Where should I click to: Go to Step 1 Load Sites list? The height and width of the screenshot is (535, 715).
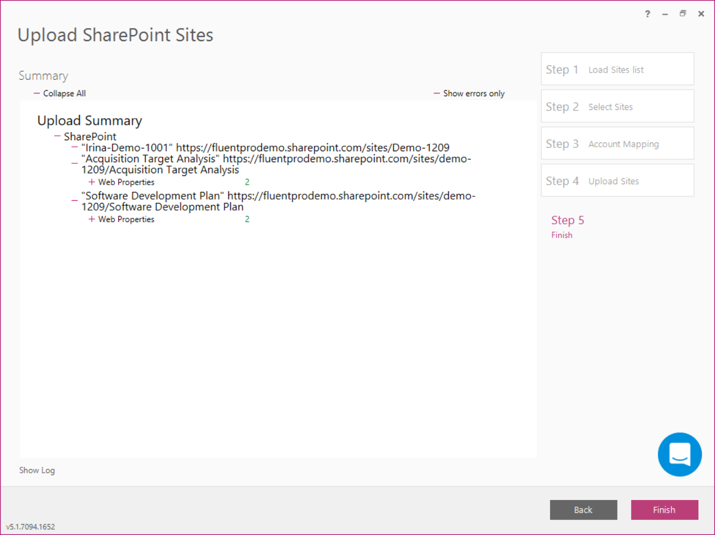[617, 69]
